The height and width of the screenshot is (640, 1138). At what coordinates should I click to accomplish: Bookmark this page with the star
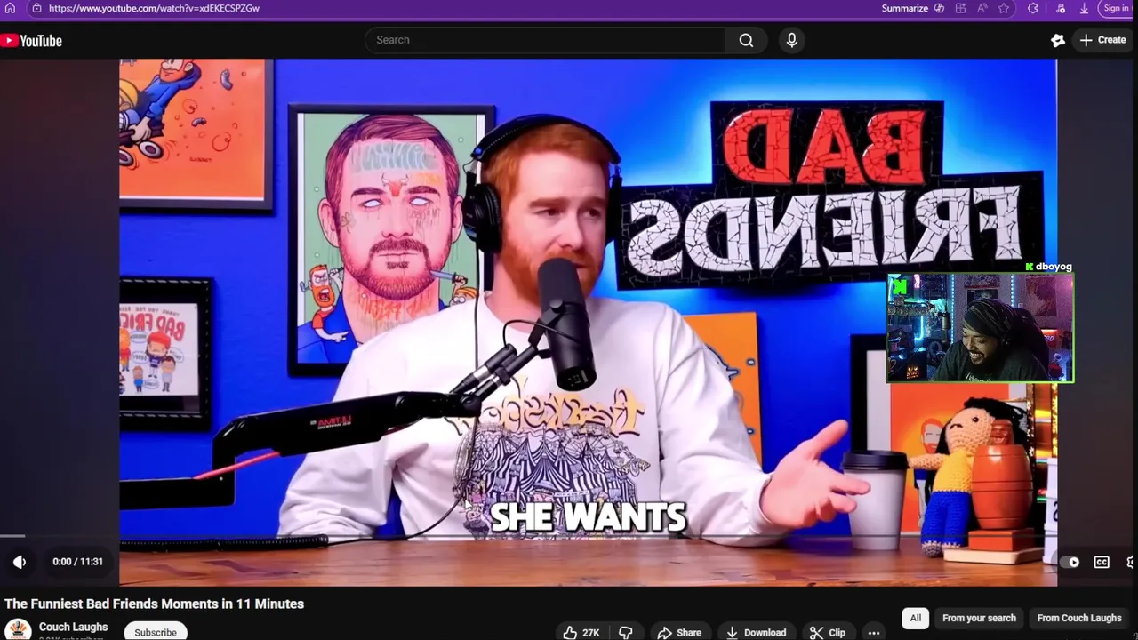click(1004, 8)
